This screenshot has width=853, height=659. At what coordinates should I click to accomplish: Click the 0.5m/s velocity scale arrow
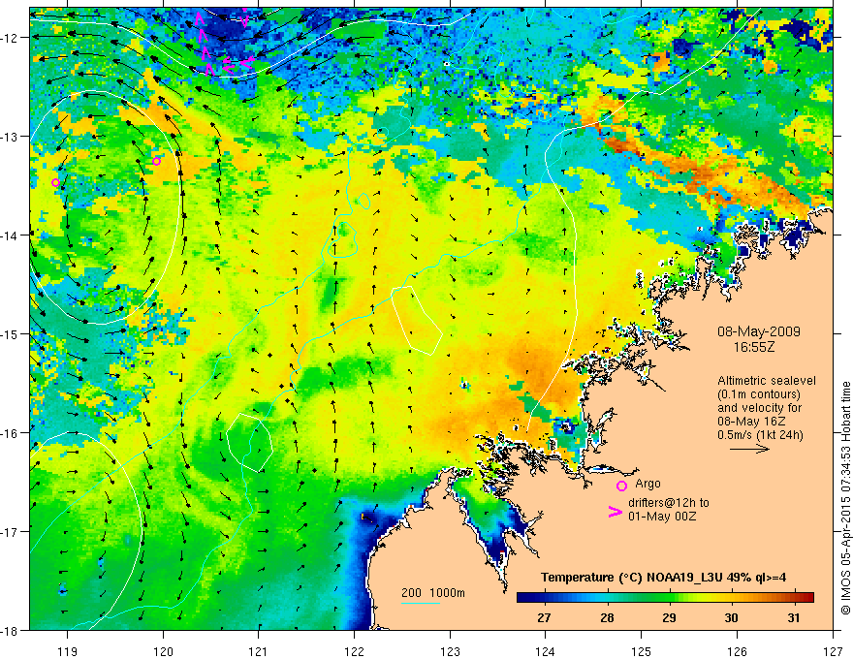pyautogui.click(x=749, y=449)
